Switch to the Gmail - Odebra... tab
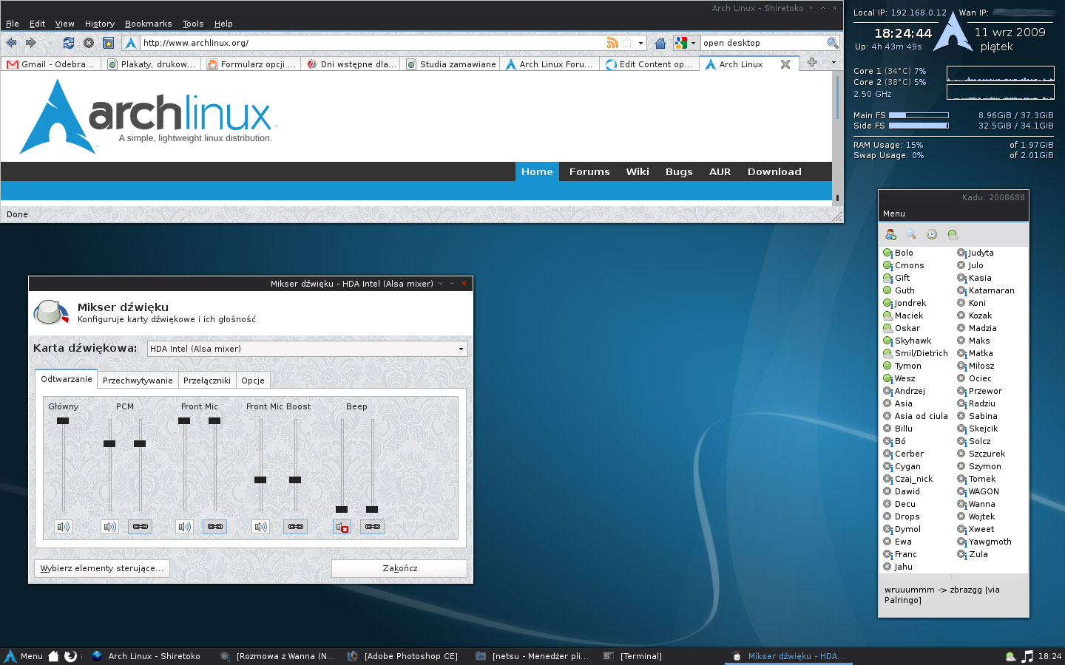The height and width of the screenshot is (665, 1065). (x=51, y=64)
